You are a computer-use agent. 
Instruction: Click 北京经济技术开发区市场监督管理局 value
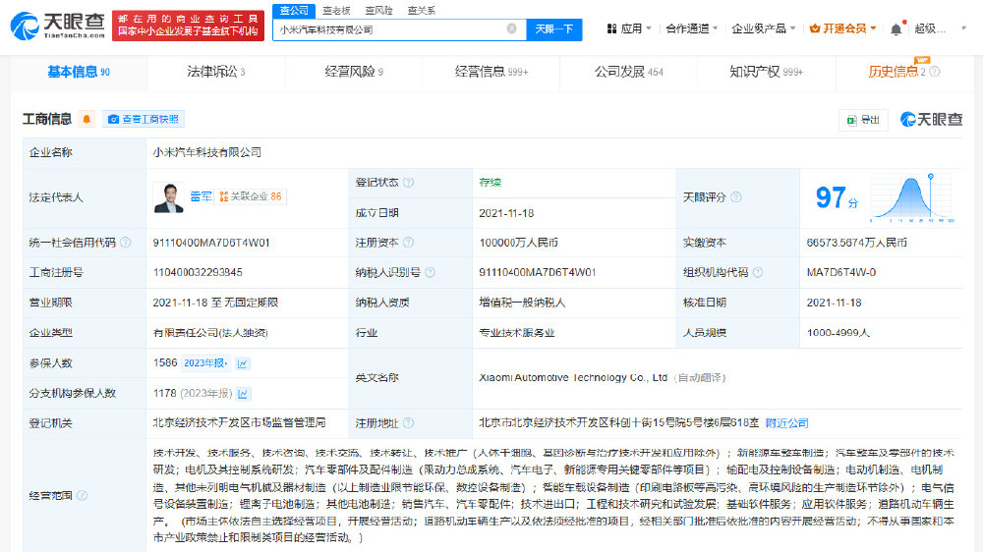click(x=240, y=423)
